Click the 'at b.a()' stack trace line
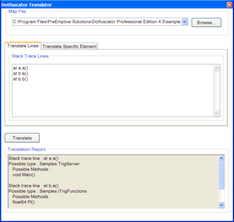The image size is (234, 222). click(20, 73)
